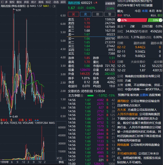Image resolution: width=163 pixels, height=165 pixels.
Task: Open the 人民币升值受益 theme link
Action: click(128, 114)
